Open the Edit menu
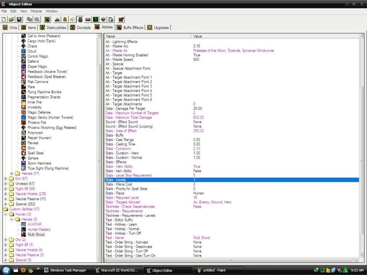Image resolution: width=367 pixels, height=275 pixels. click(14, 11)
